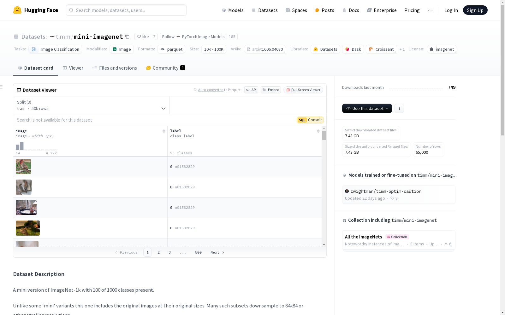This screenshot has height=315, width=505.
Task: Open Datasets in the top navigation
Action: (264, 10)
